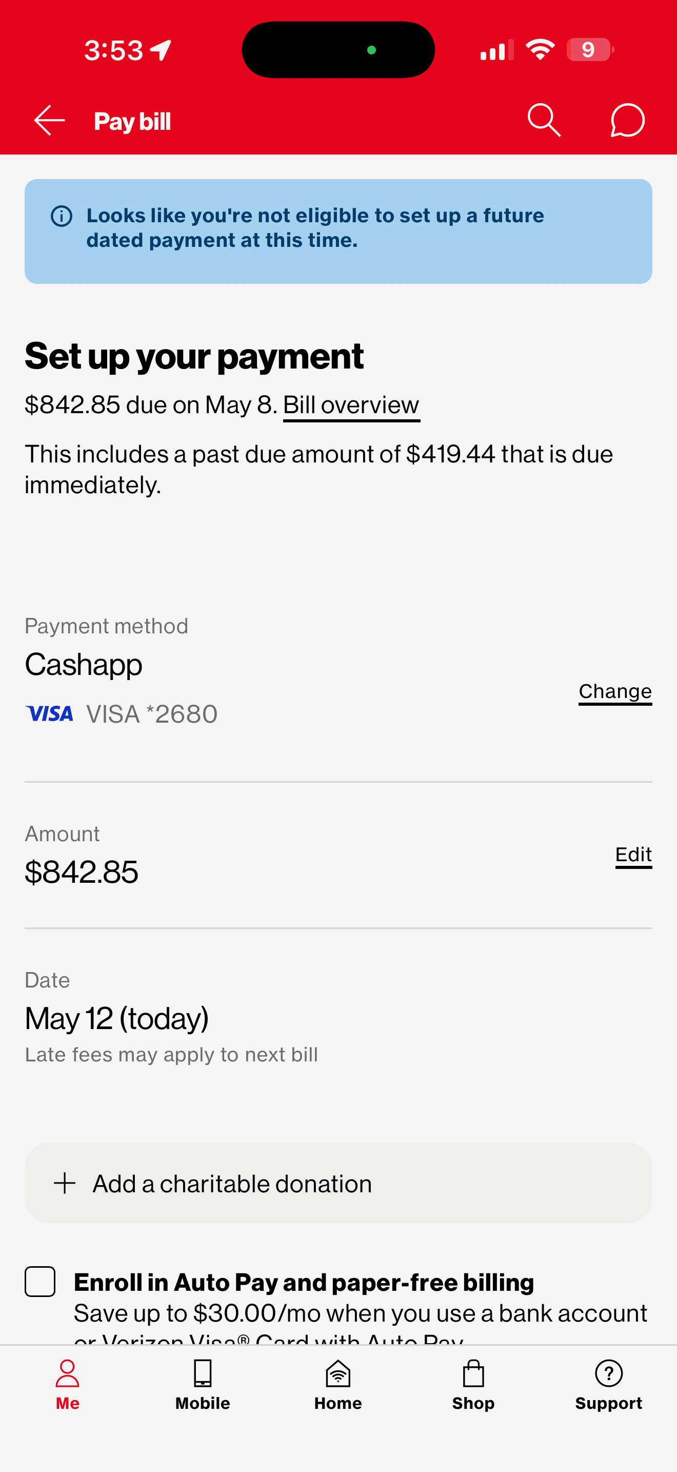Viewport: 677px width, 1472px height.
Task: Open the Support tab
Action: click(x=608, y=1385)
